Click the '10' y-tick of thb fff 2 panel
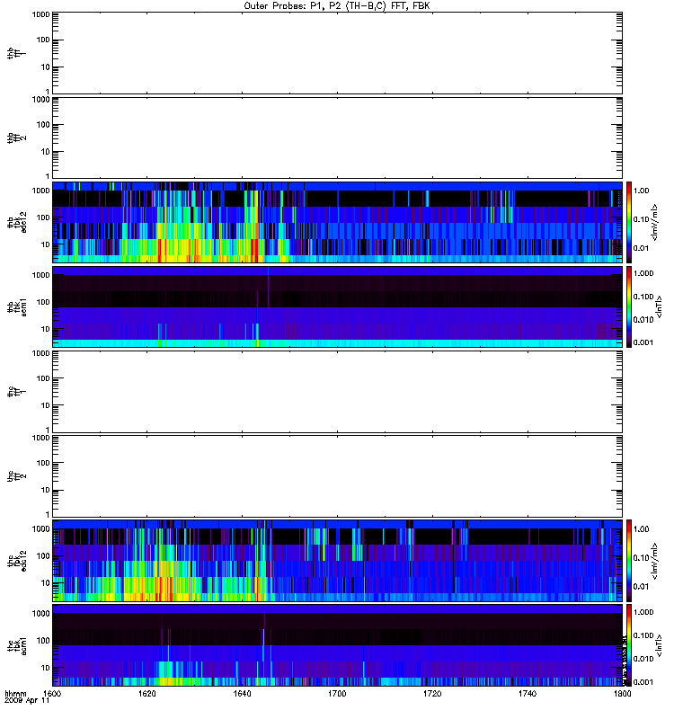 [46, 152]
